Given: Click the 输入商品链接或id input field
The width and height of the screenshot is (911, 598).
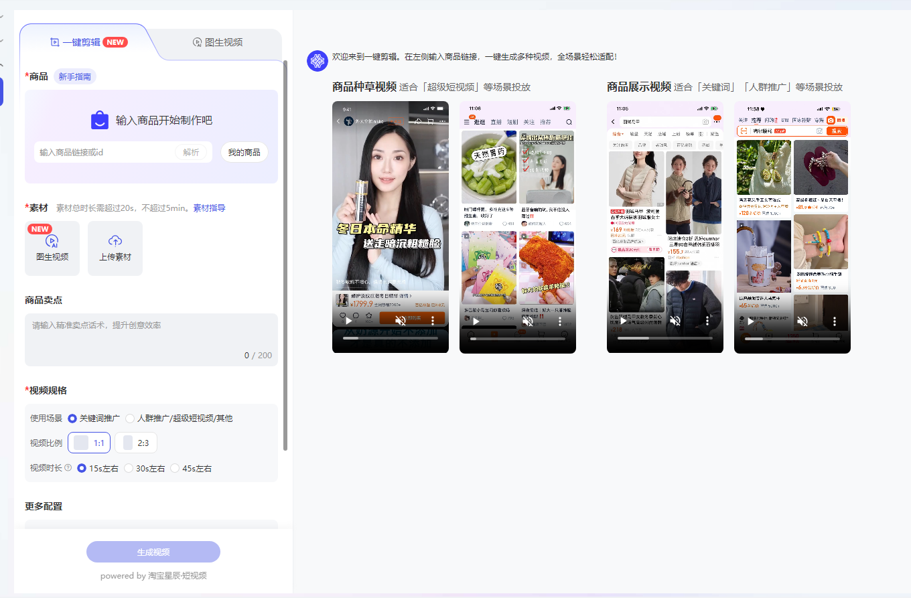Looking at the screenshot, I should click(104, 153).
